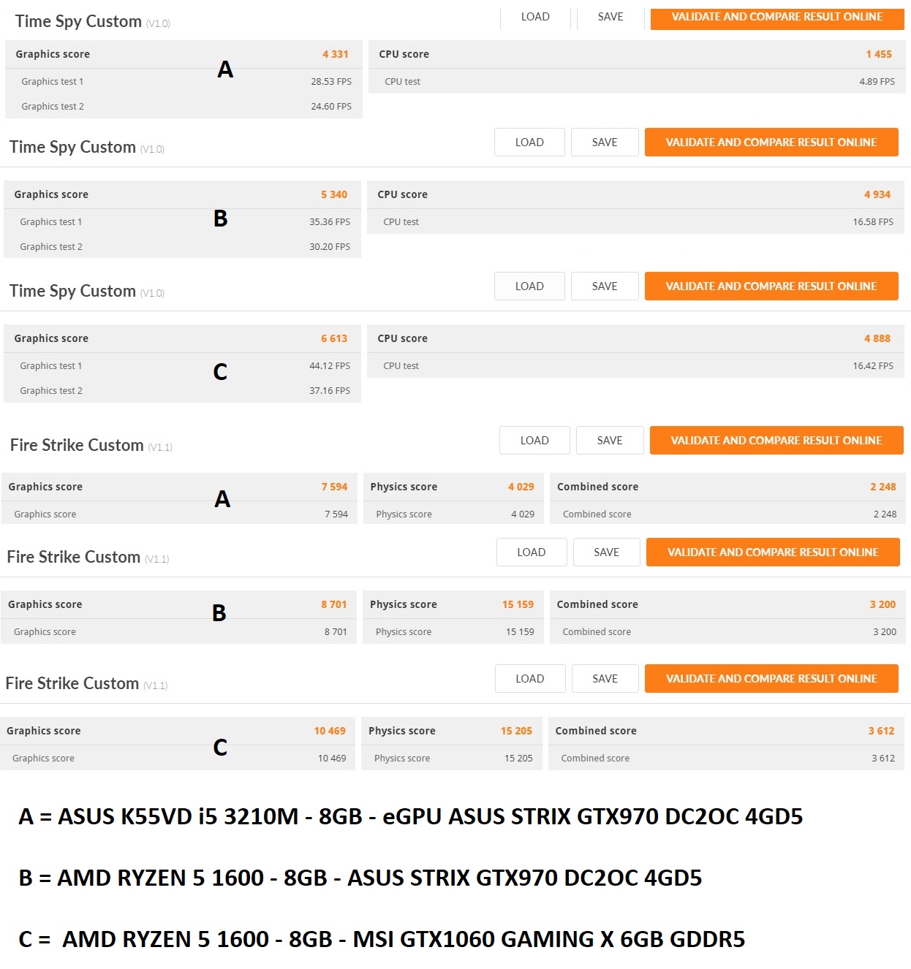Select the 37.16 FPS Graphics test 2 value

point(330,391)
